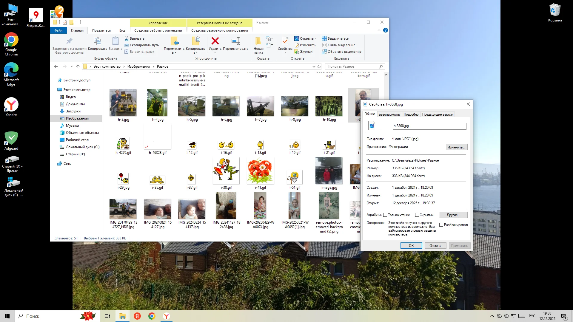The width and height of the screenshot is (573, 322).
Task: Click the Change (Изменить...) application button
Action: point(456,147)
